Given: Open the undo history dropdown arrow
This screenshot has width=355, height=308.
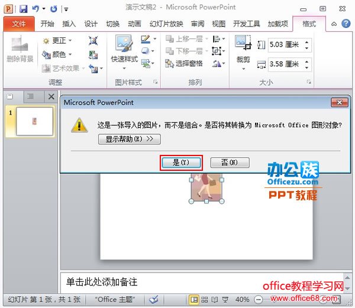Looking at the screenshot, I should point(43,9).
